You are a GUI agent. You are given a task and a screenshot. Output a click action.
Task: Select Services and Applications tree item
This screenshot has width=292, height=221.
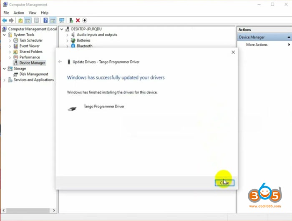tap(34, 80)
